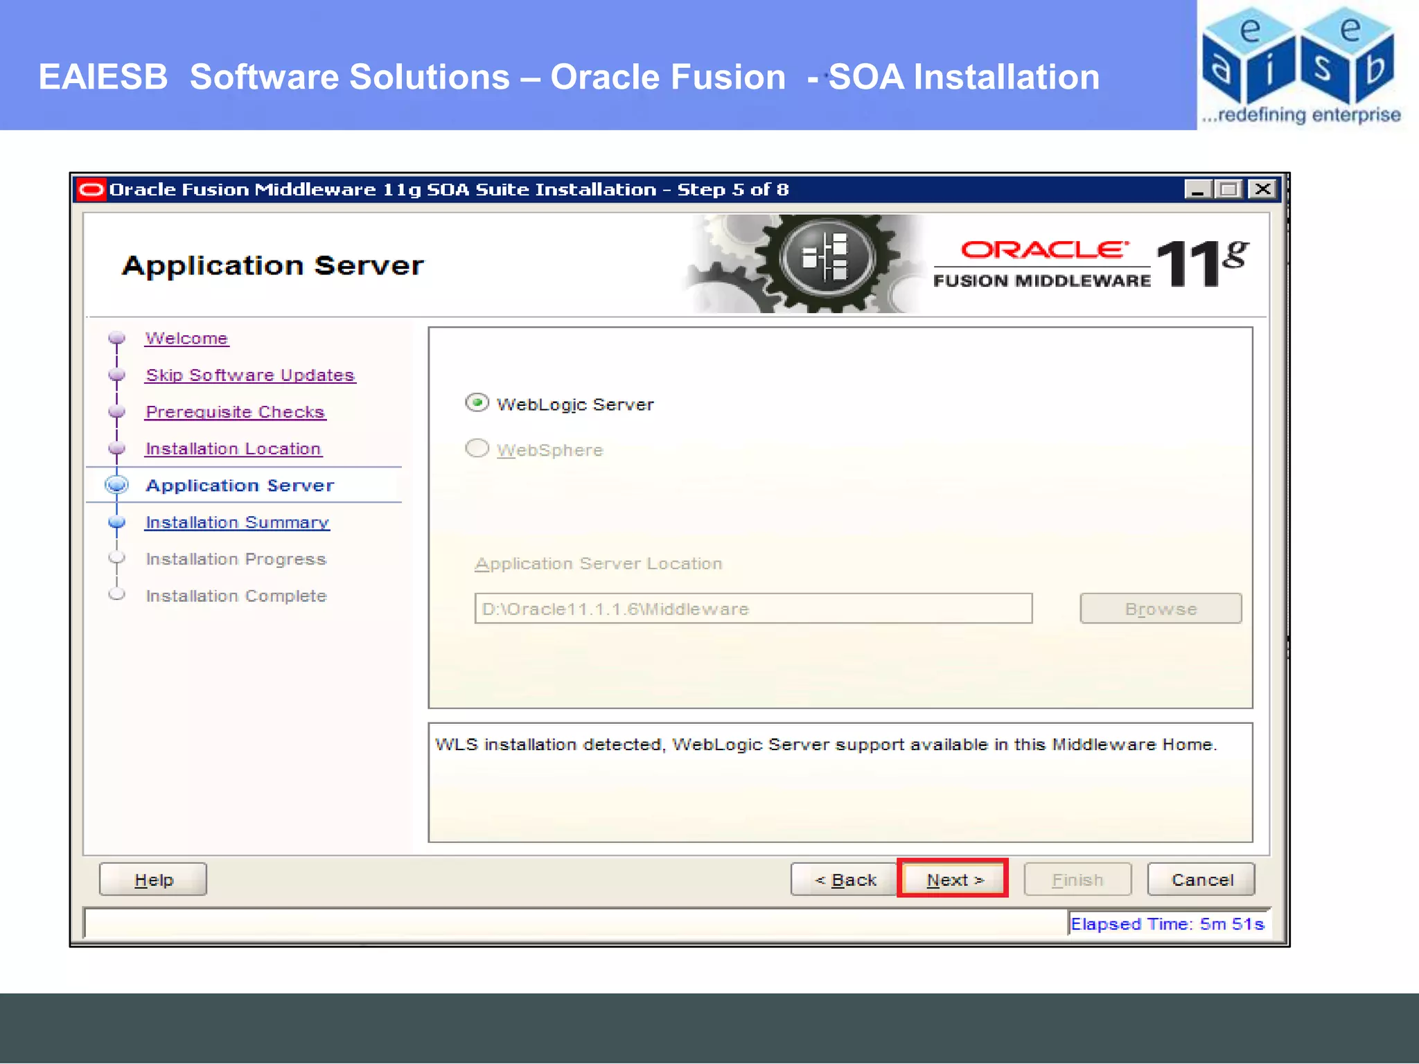Image resolution: width=1419 pixels, height=1064 pixels.
Task: Cancel the installation
Action: click(x=1201, y=879)
